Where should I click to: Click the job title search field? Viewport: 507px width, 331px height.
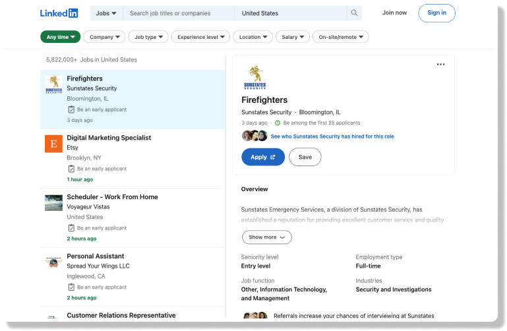(178, 13)
